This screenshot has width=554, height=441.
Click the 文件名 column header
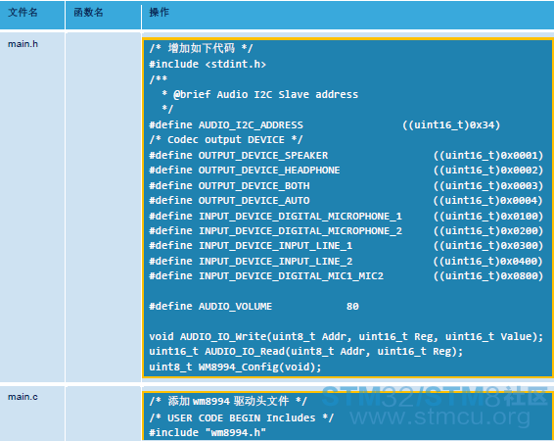pyautogui.click(x=23, y=13)
